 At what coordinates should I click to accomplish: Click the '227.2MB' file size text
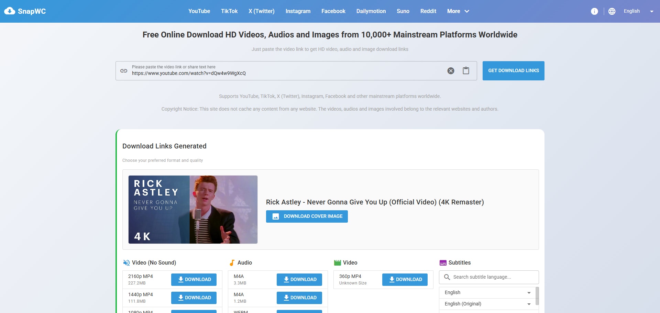[137, 283]
